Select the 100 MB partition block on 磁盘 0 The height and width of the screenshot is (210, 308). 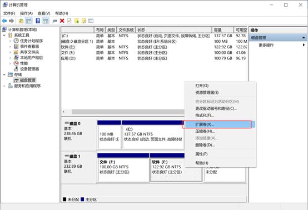109,135
